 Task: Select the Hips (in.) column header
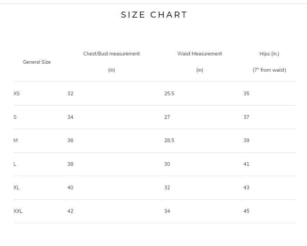pyautogui.click(x=269, y=54)
